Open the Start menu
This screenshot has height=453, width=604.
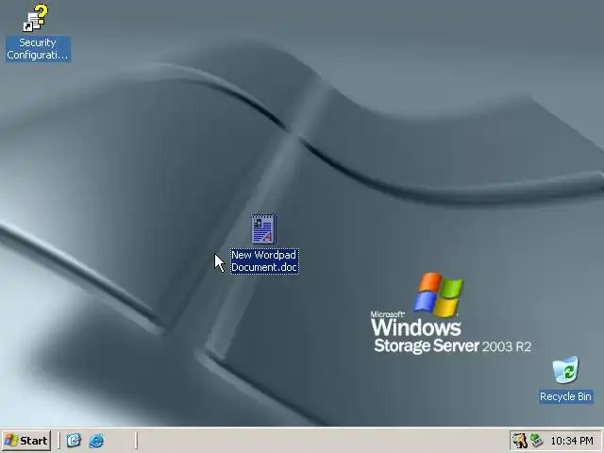[26, 441]
